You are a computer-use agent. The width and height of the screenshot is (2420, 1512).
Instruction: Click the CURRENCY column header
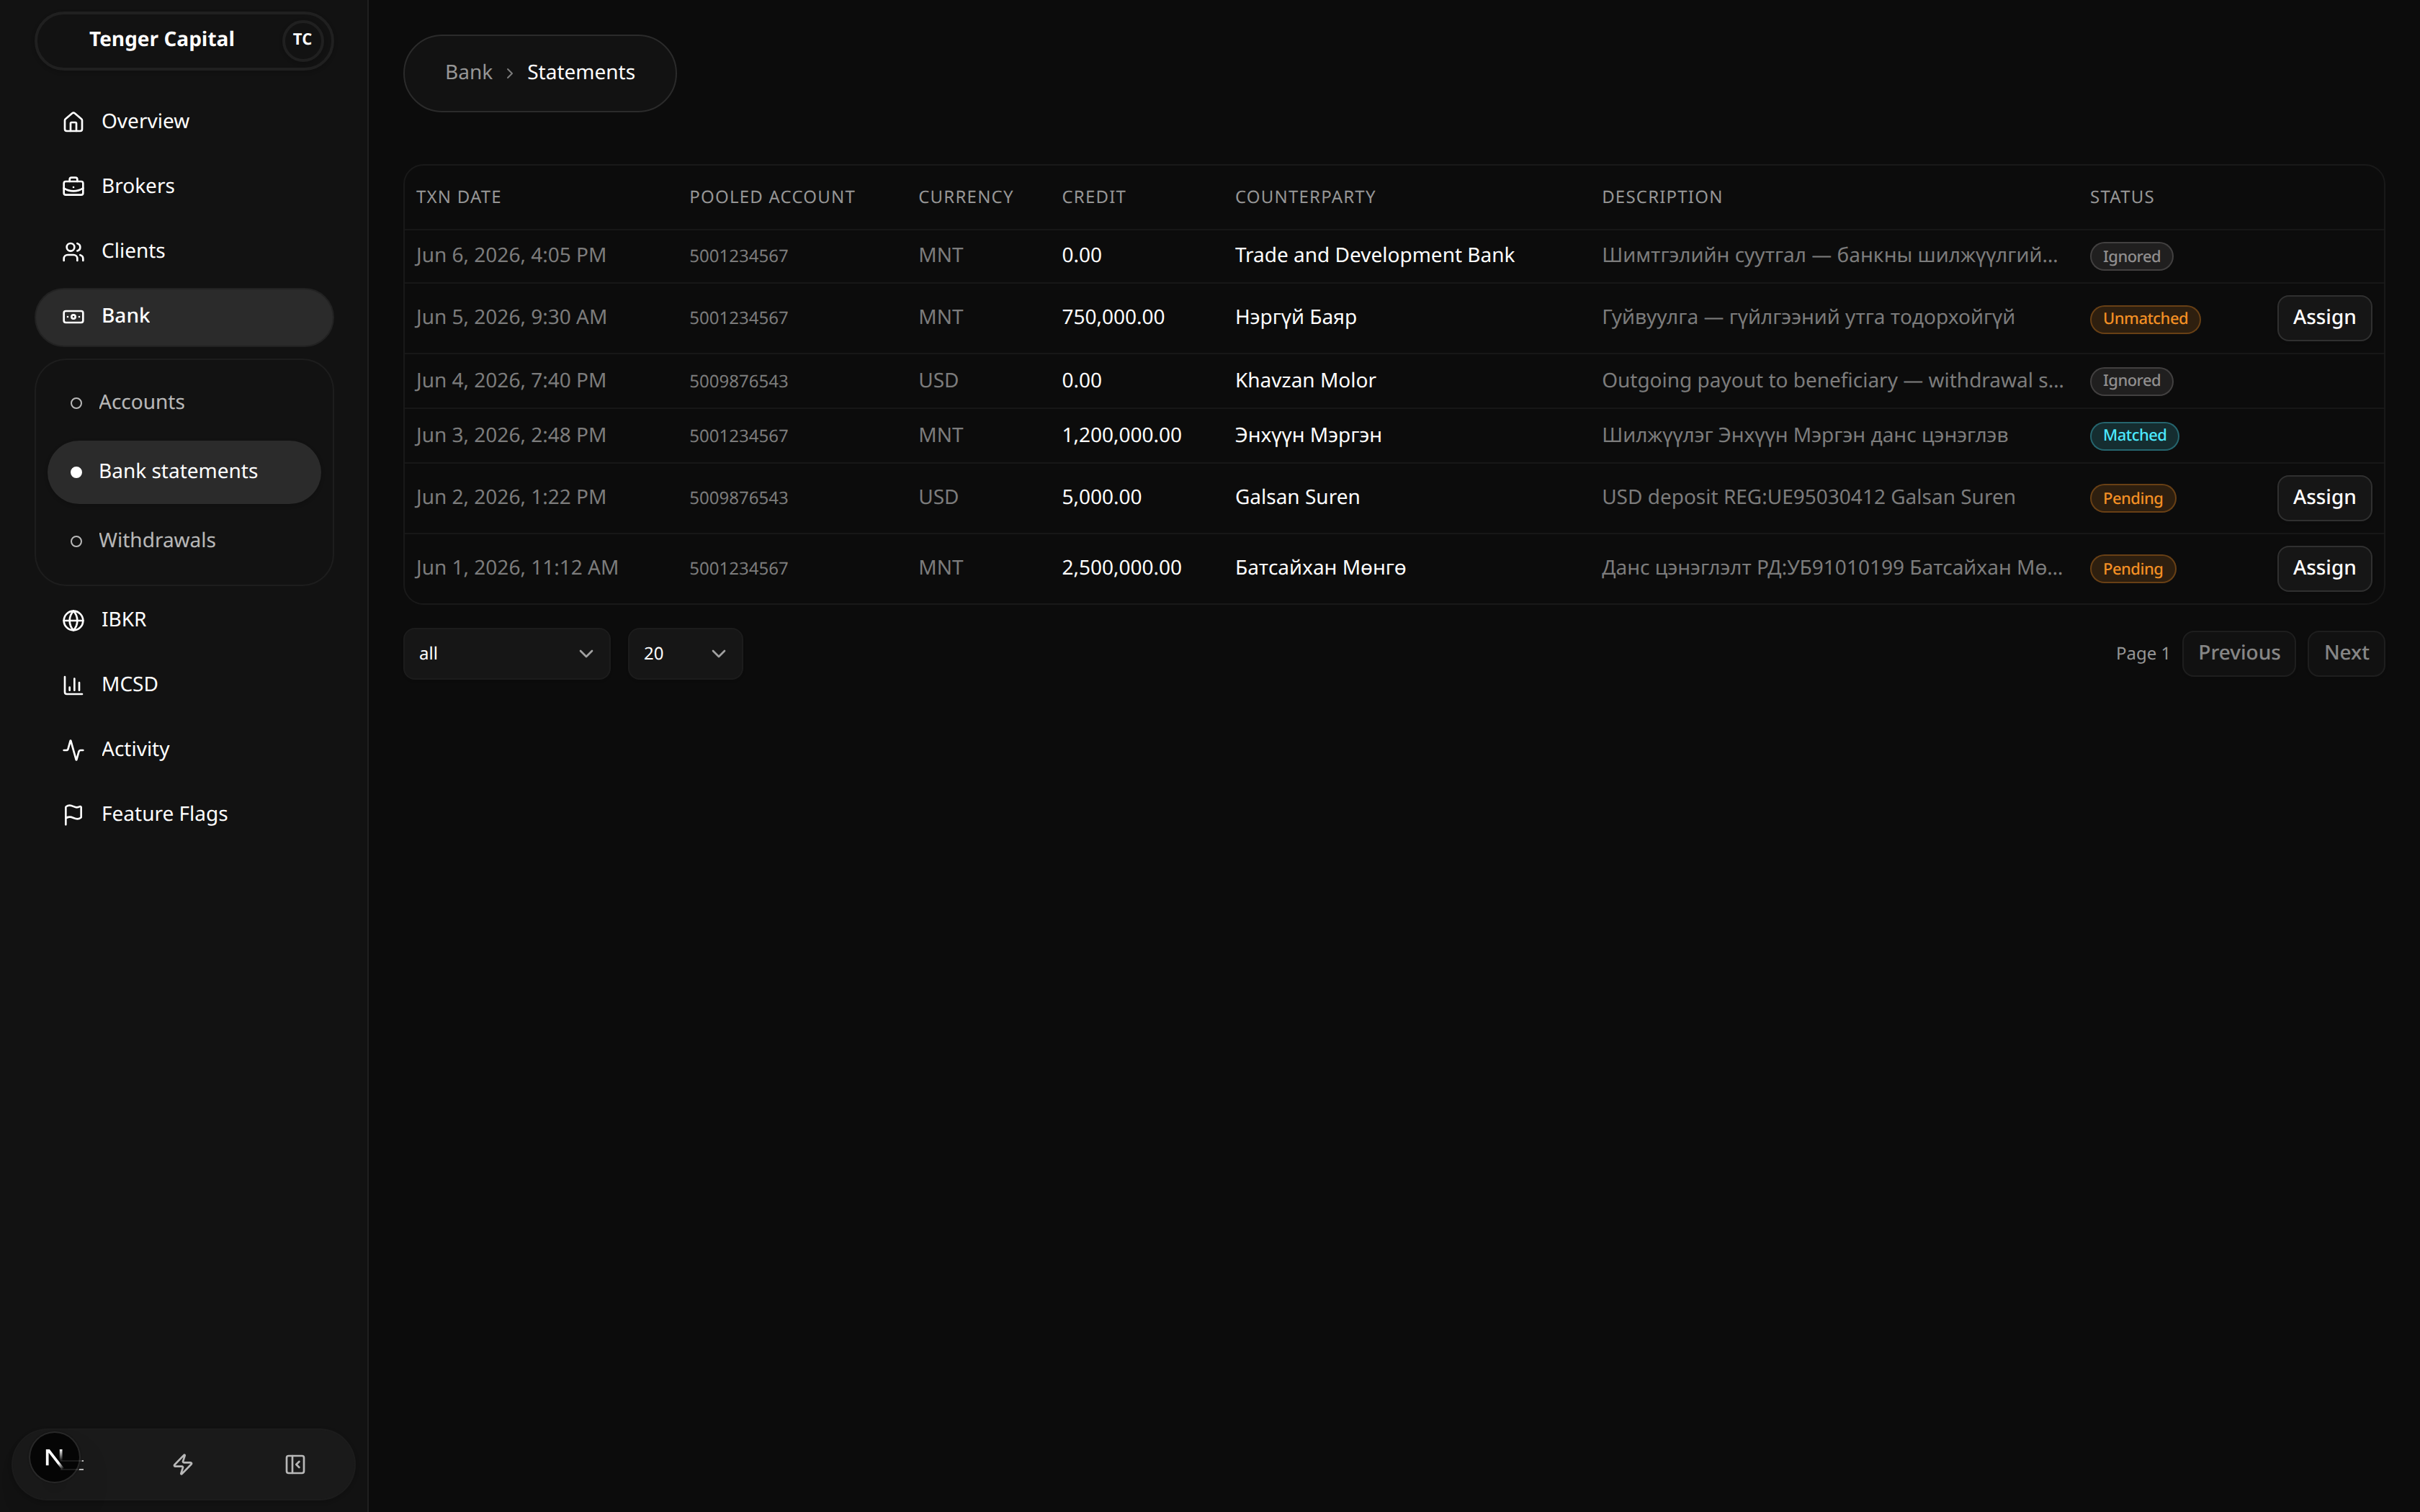tap(966, 198)
